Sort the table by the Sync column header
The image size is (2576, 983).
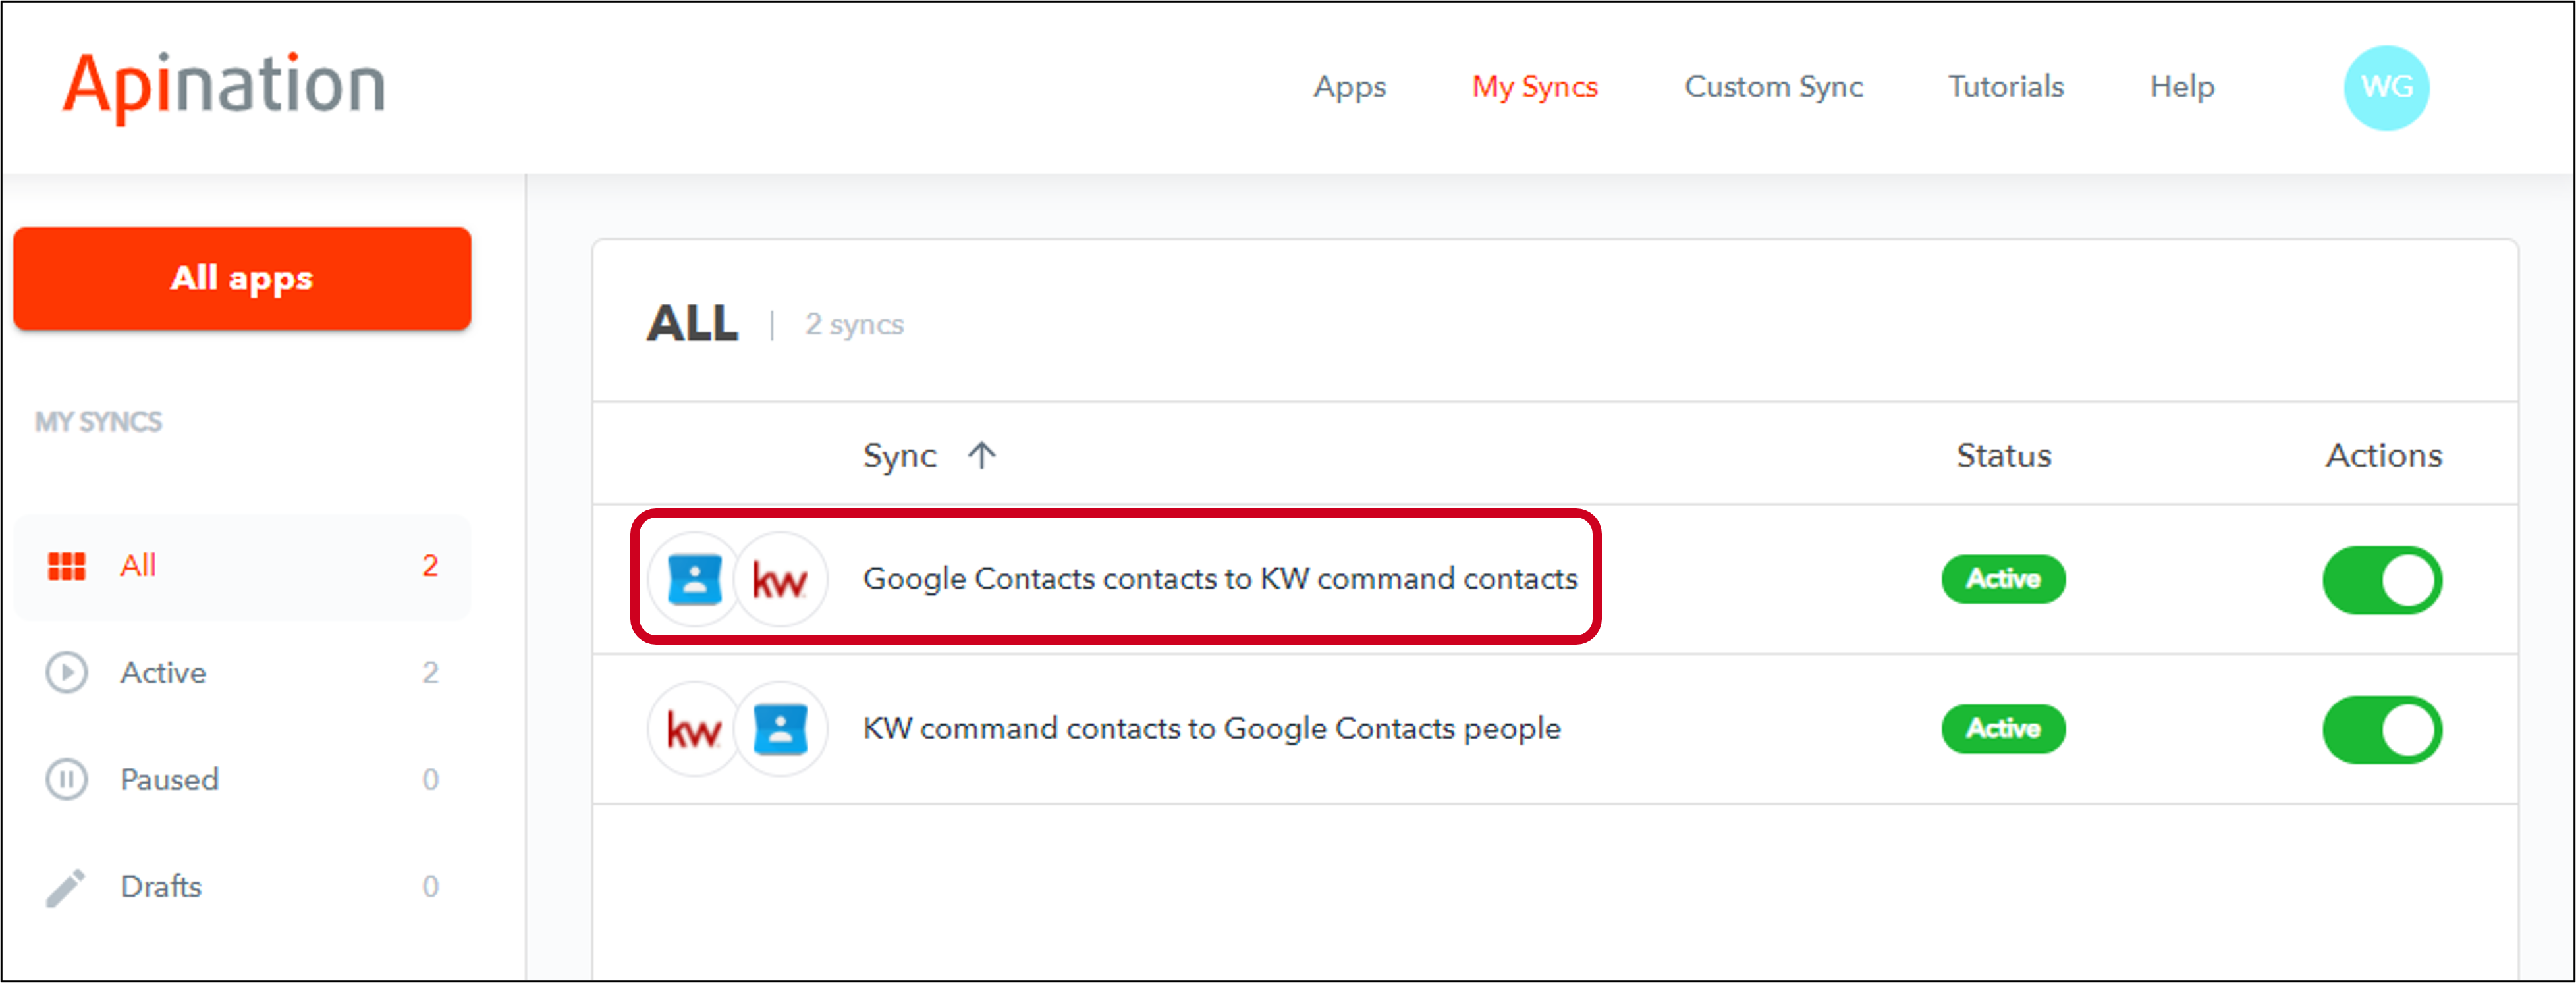point(899,456)
